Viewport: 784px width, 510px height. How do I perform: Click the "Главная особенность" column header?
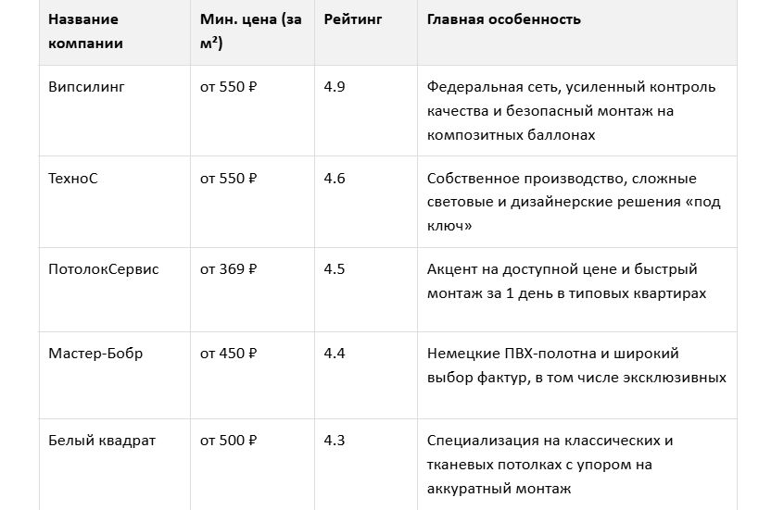click(503, 19)
